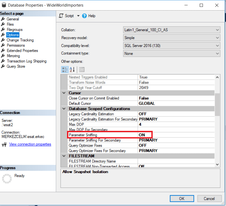Open the Filegroups page
The image size is (226, 206).
[14, 29]
